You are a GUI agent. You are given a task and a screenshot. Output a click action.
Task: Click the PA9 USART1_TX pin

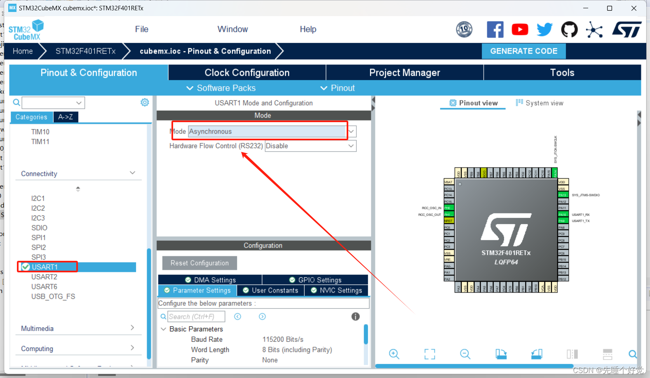pos(563,221)
